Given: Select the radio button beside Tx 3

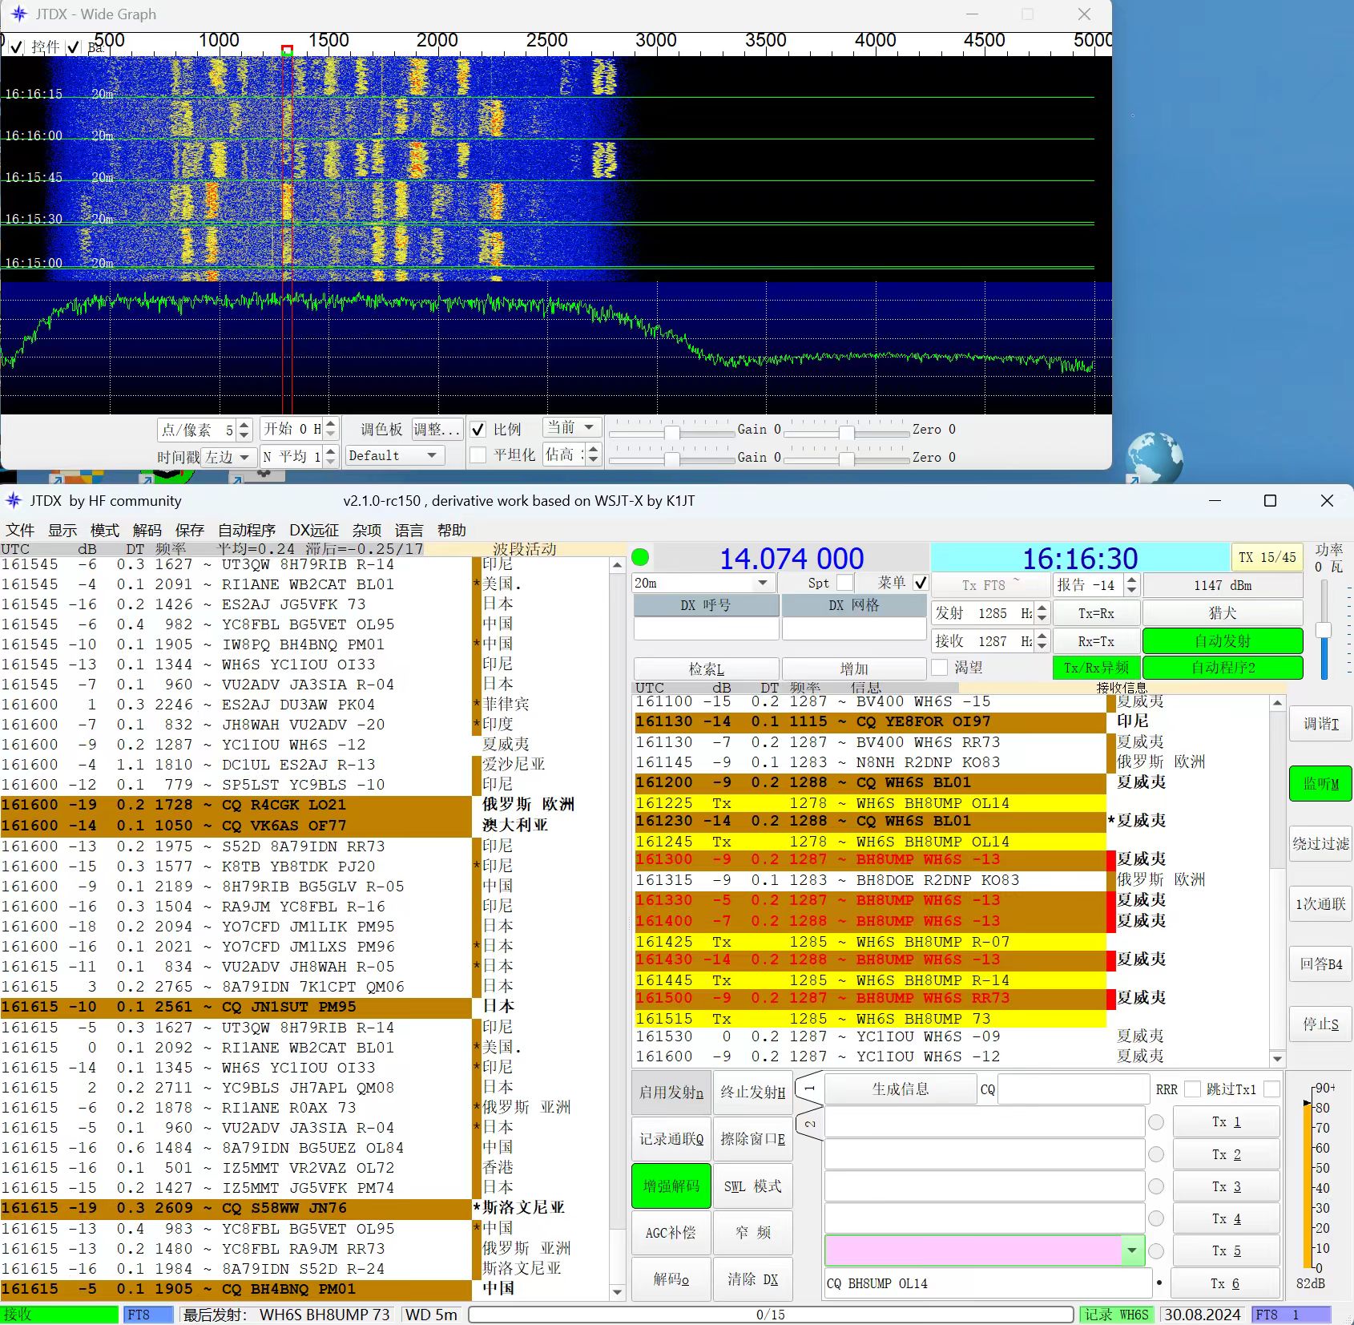Looking at the screenshot, I should tap(1156, 1186).
